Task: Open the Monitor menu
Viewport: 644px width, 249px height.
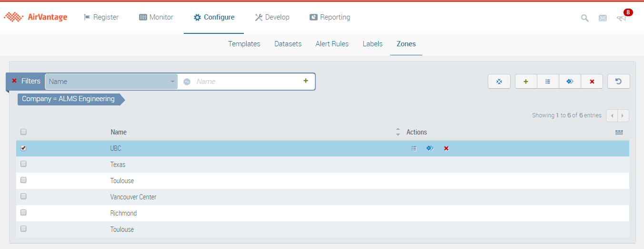Action: point(156,17)
